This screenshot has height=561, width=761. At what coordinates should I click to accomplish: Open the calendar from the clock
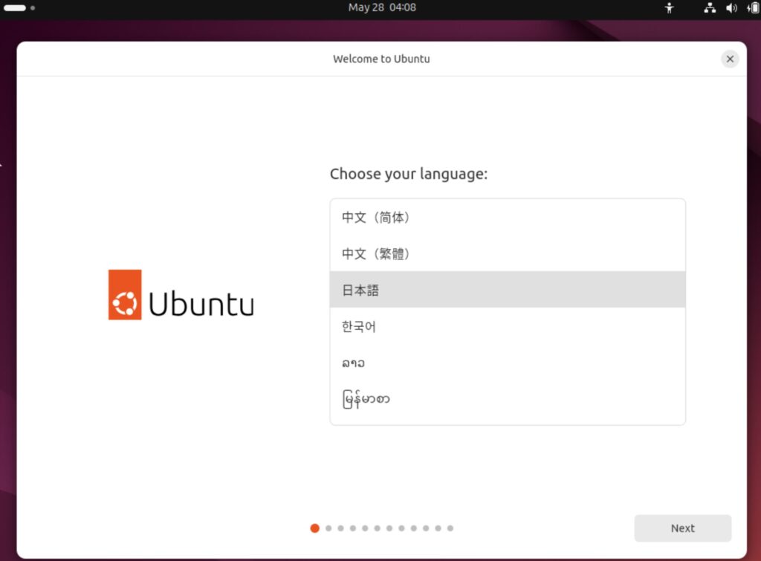point(382,7)
